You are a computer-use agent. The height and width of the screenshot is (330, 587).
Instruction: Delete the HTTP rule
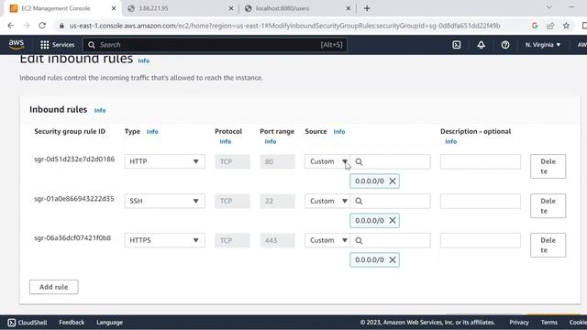(x=548, y=167)
